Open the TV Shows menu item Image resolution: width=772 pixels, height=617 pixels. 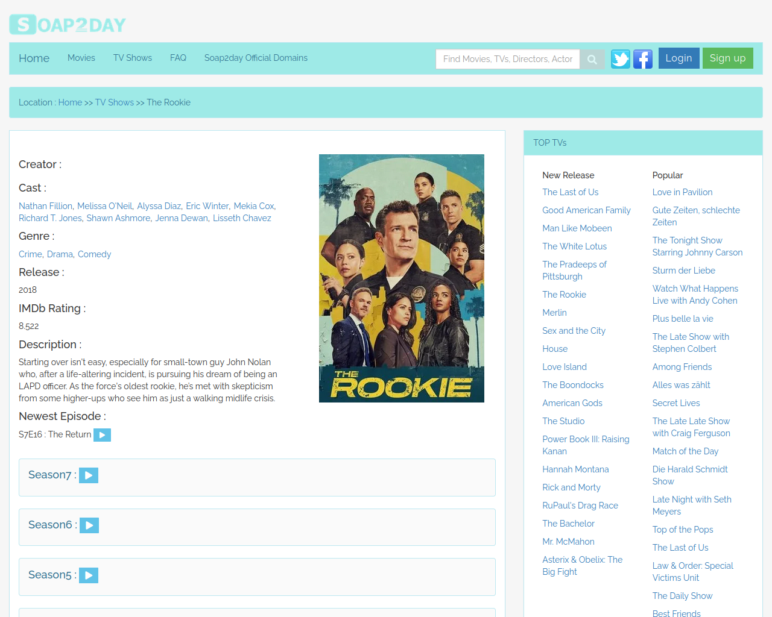point(133,58)
